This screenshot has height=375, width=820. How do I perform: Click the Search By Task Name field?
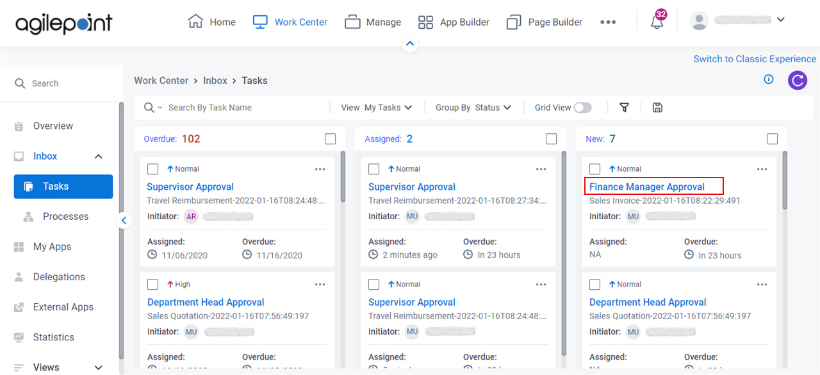tap(243, 108)
